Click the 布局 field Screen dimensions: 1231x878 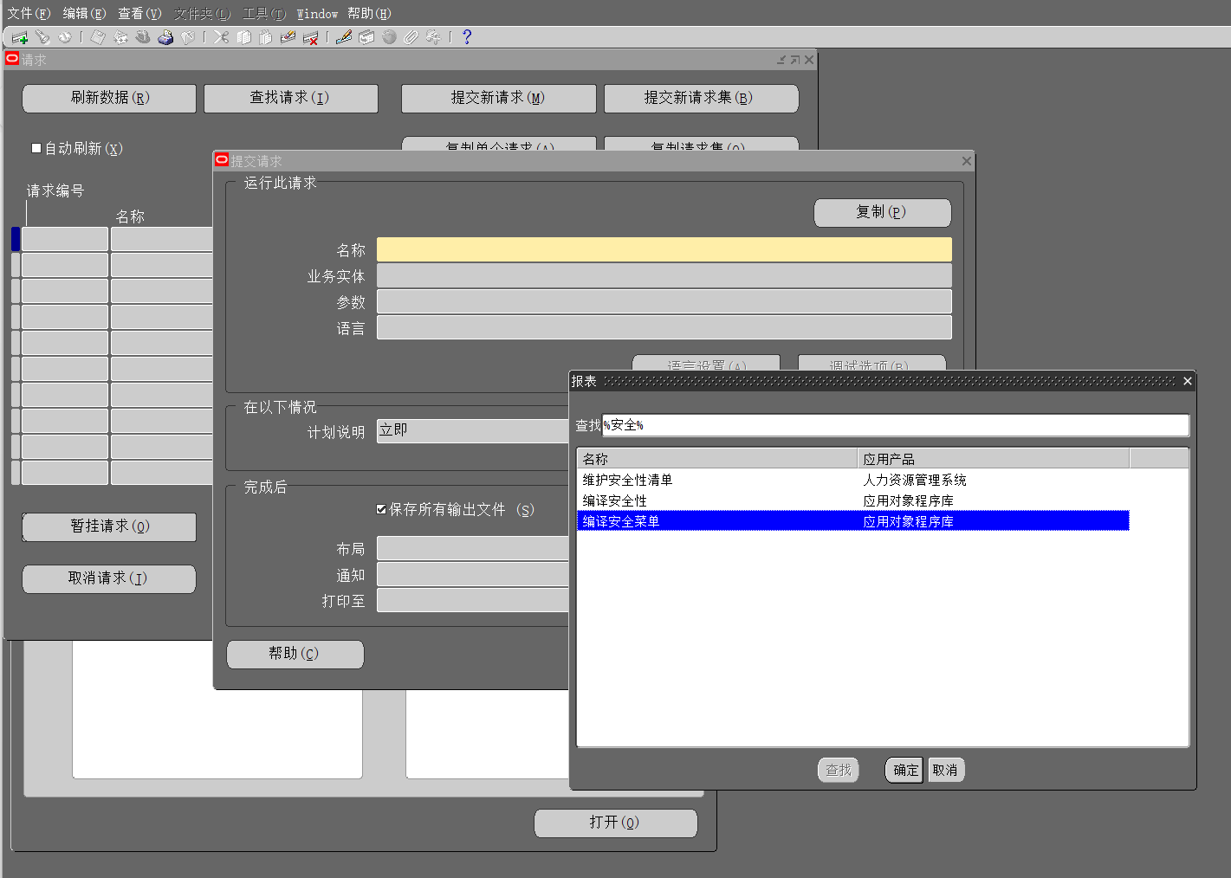pos(472,548)
